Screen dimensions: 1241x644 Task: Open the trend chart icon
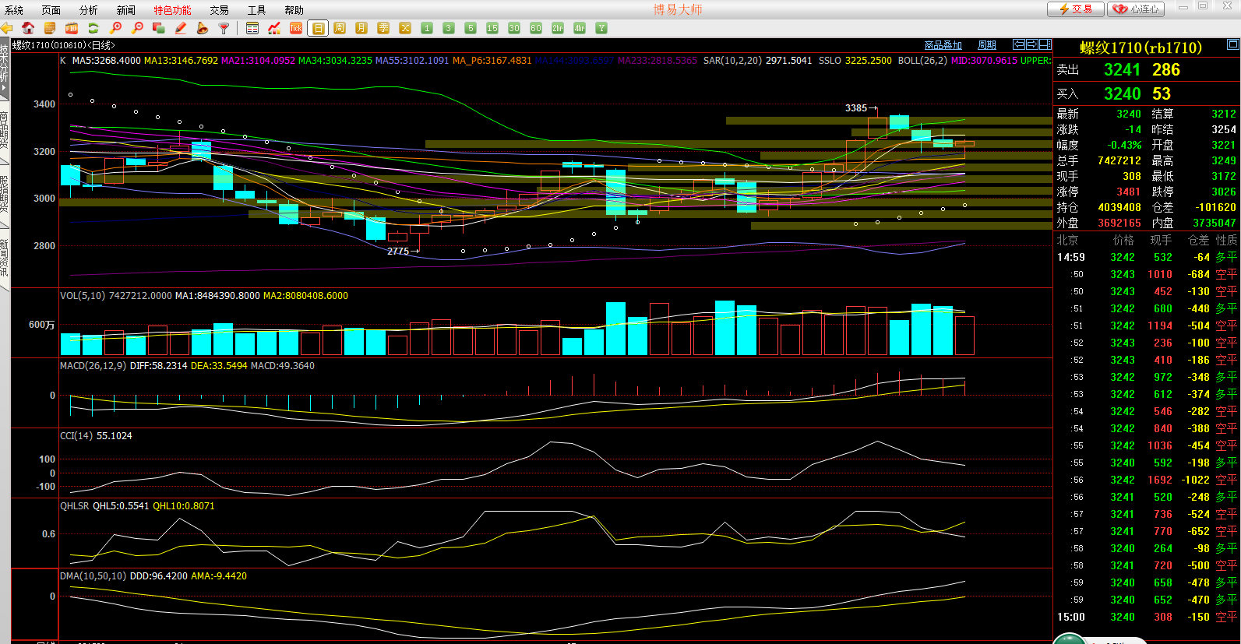pos(274,28)
